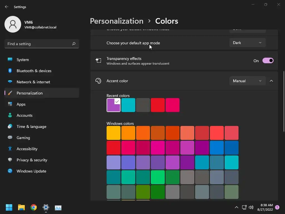The width and height of the screenshot is (285, 214).
Task: Open the clock and date panel
Action: point(265,207)
